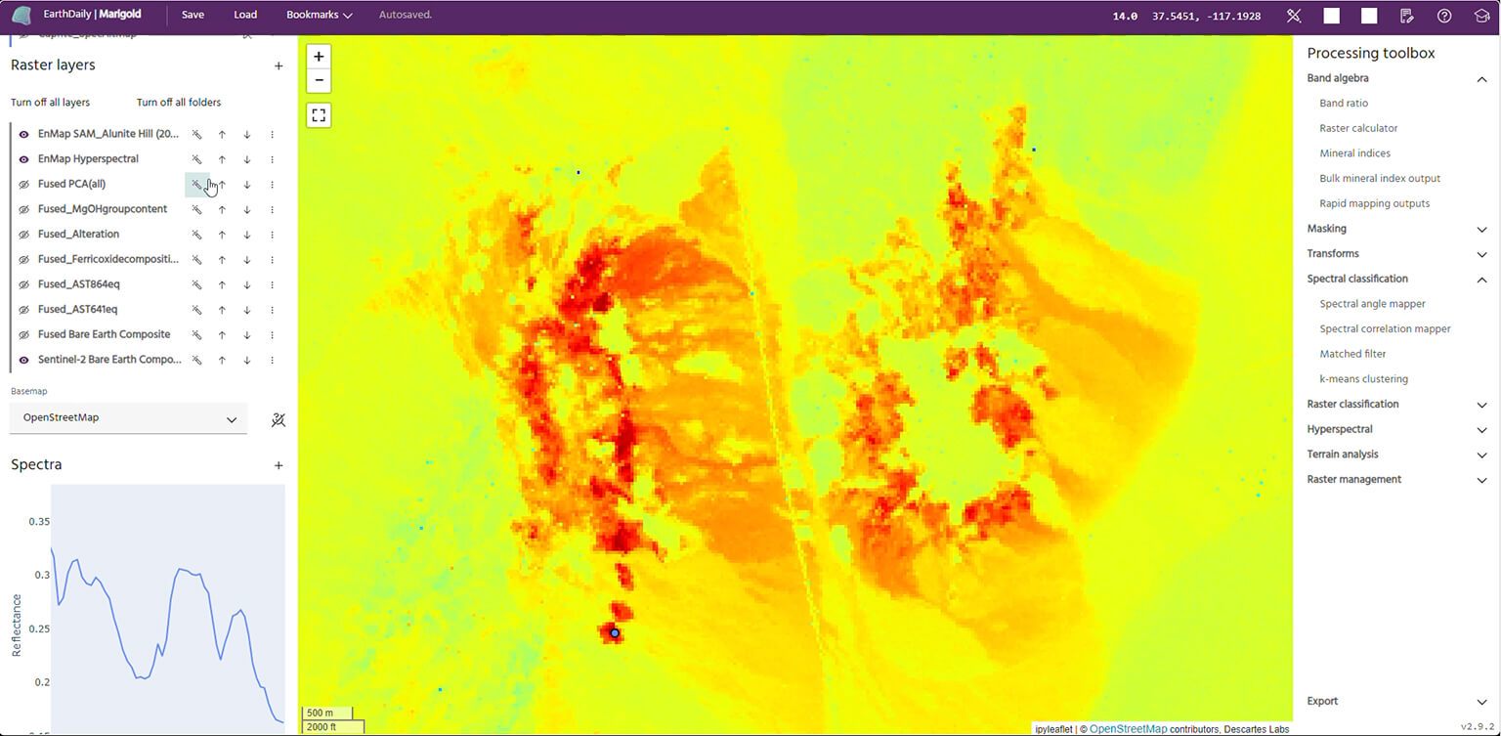Zoom in on the map
1501x736 pixels.
(319, 57)
